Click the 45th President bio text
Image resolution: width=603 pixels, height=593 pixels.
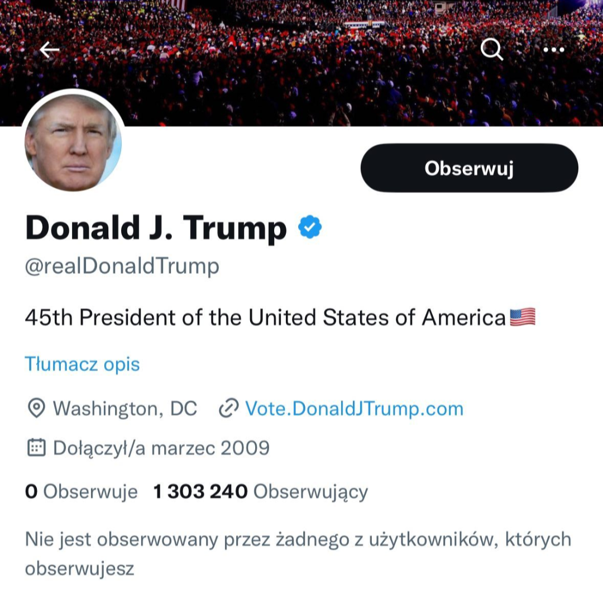click(265, 317)
